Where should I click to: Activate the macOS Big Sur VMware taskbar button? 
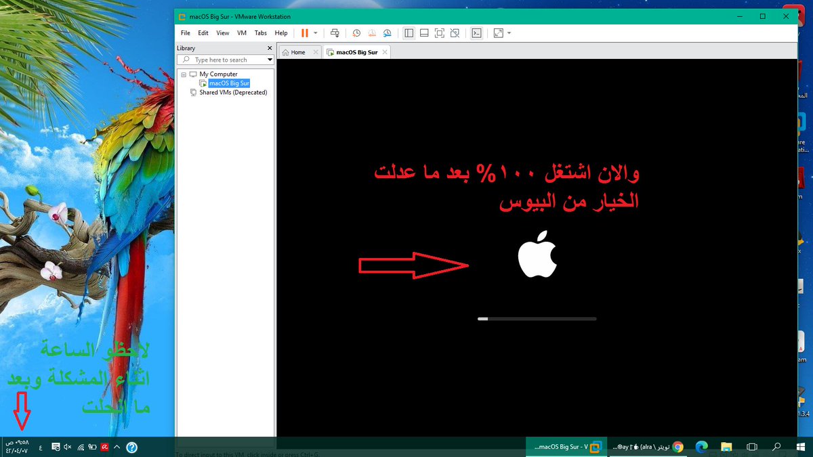568,447
